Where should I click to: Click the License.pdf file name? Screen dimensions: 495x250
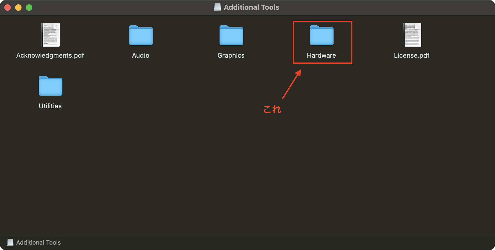point(412,55)
